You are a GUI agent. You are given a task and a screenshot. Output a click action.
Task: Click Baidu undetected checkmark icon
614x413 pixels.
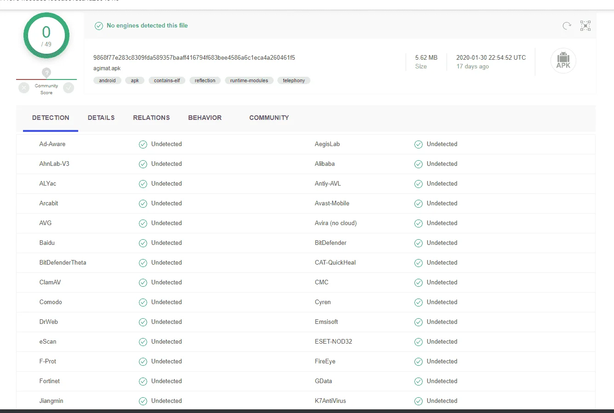[143, 243]
